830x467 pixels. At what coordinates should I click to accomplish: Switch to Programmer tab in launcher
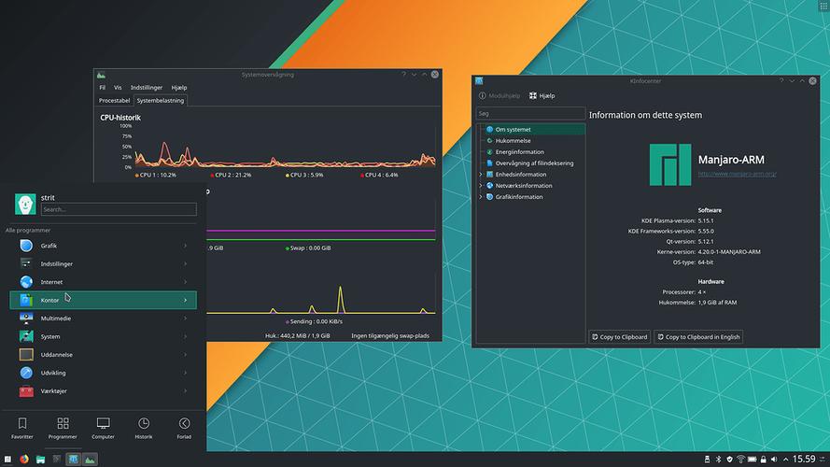coord(63,429)
